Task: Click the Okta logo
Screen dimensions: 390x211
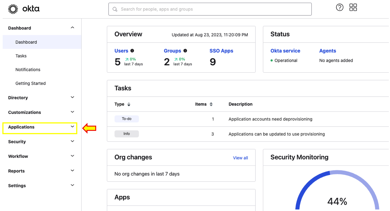Action: coord(24,9)
